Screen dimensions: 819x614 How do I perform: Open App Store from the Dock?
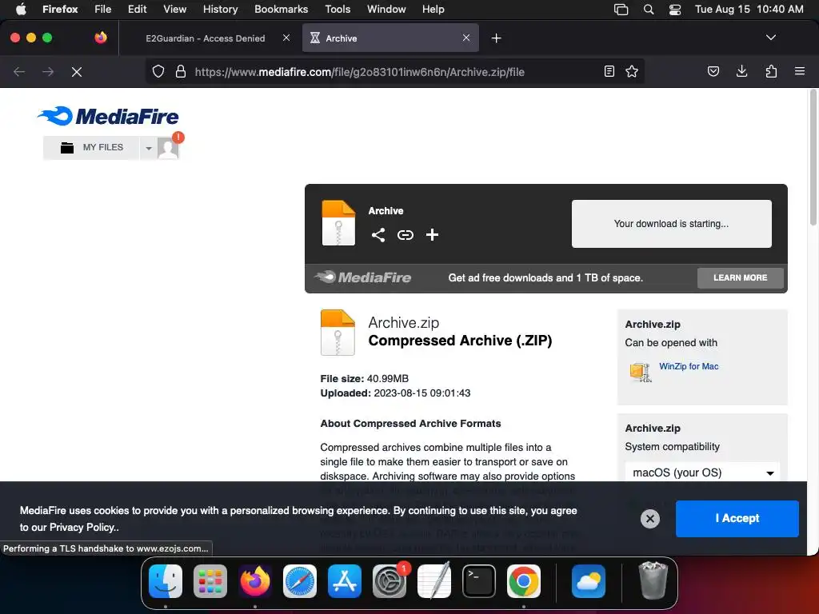click(x=345, y=581)
